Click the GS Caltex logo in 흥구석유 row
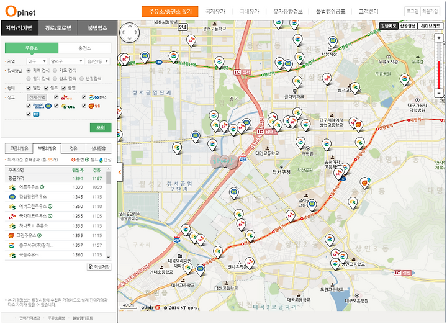 tap(11, 245)
